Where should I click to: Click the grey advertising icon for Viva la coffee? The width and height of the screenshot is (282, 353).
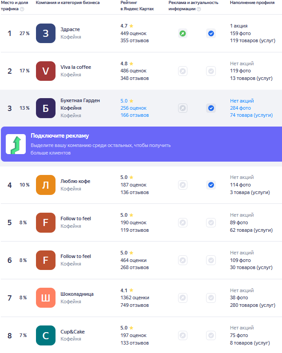coord(183,71)
